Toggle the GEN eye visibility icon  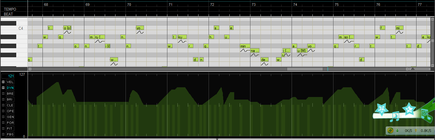3,117
